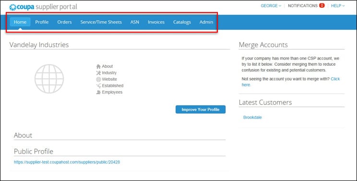357x181 pixels.
Task: Click the About label in company details
Action: 107,66
